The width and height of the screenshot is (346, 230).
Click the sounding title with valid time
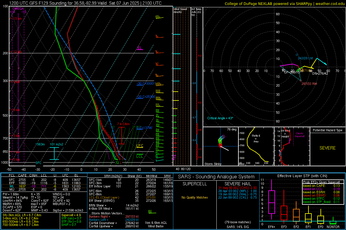point(85,3)
